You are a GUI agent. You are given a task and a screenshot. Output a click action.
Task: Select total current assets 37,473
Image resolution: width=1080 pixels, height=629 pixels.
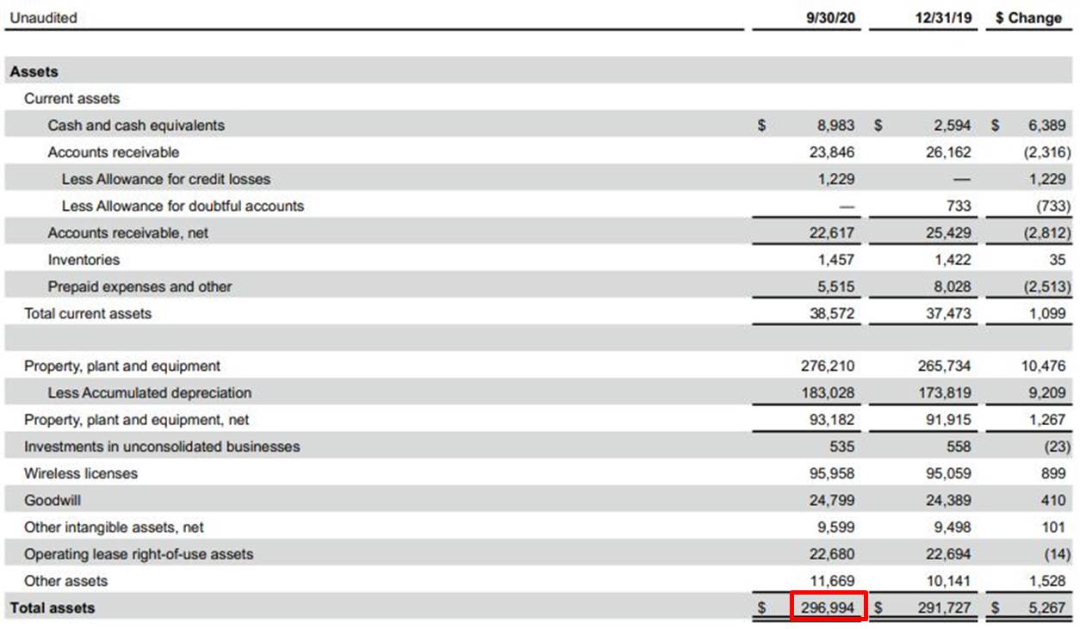[x=947, y=313]
